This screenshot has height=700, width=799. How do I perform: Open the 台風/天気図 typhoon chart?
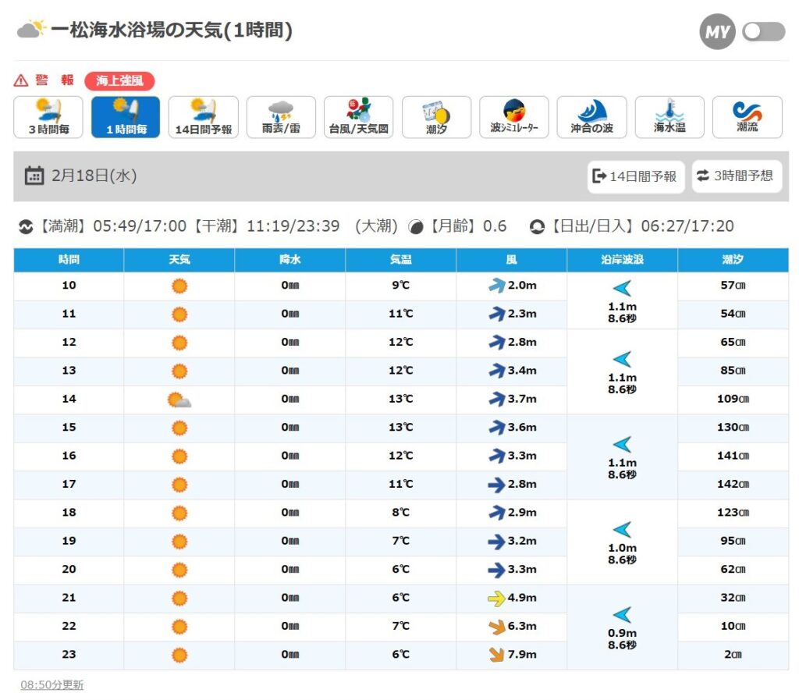point(358,117)
